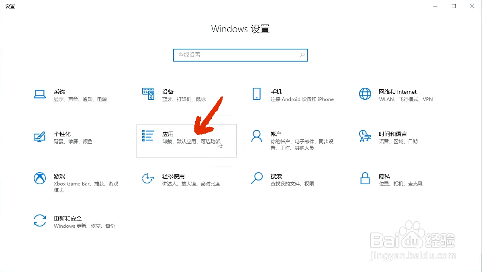Open the Phone icon

click(257, 94)
